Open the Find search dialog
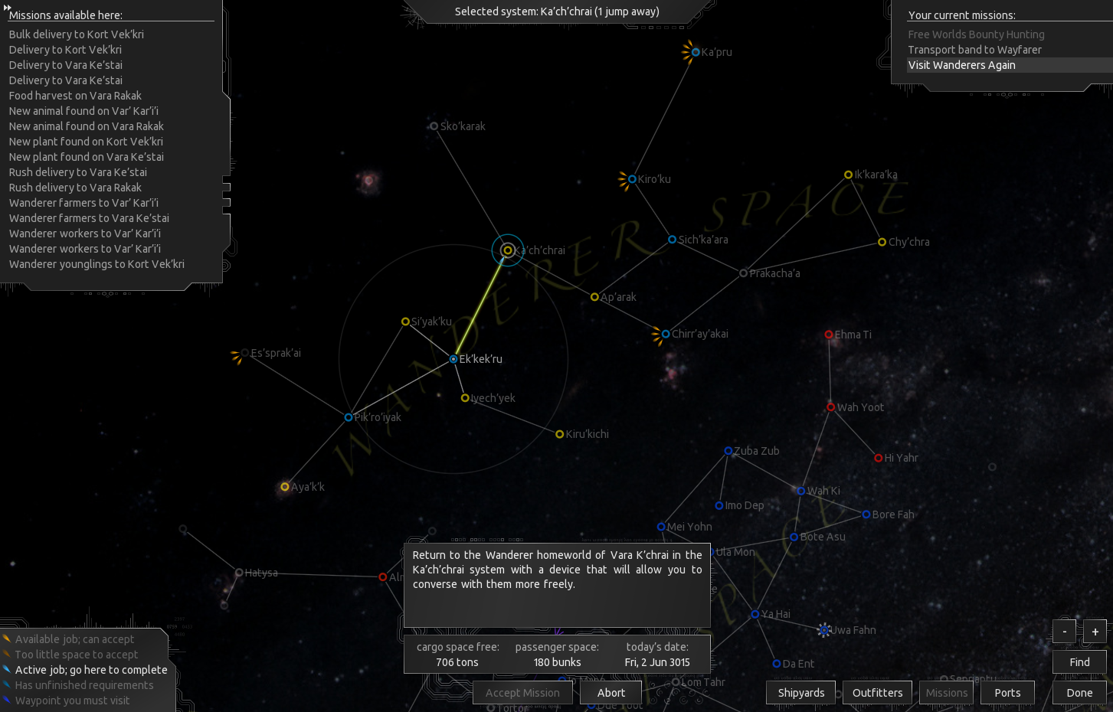The height and width of the screenshot is (712, 1113). (1079, 661)
